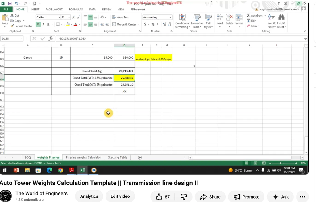Toggle middle vertical align
This screenshot has width=316, height=202.
[90, 17]
